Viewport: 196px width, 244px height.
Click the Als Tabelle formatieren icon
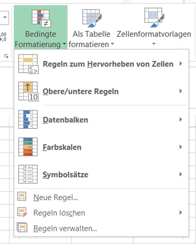click(x=92, y=18)
